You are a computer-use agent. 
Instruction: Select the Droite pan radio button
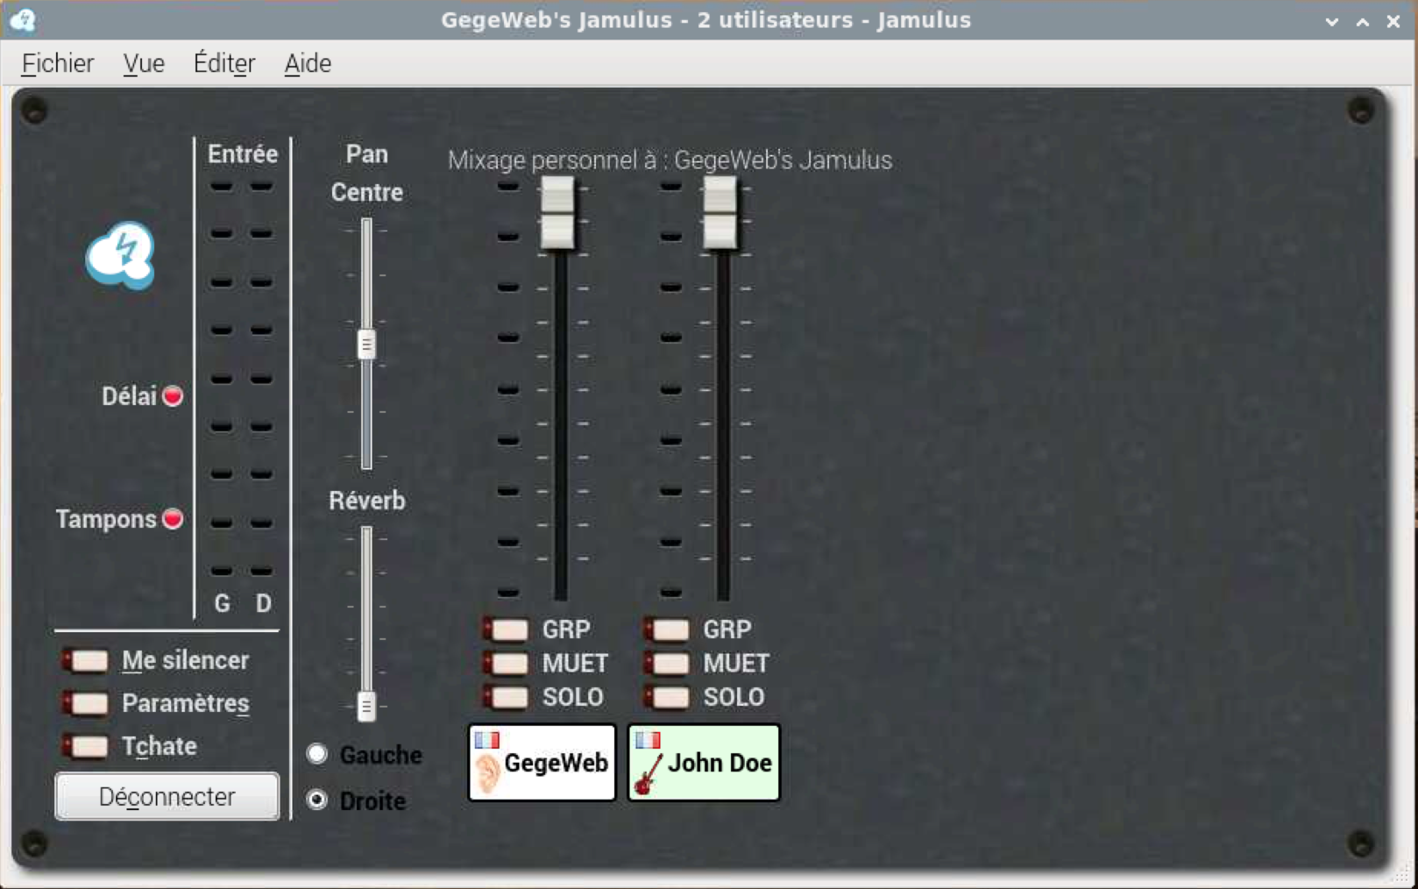[x=316, y=800]
